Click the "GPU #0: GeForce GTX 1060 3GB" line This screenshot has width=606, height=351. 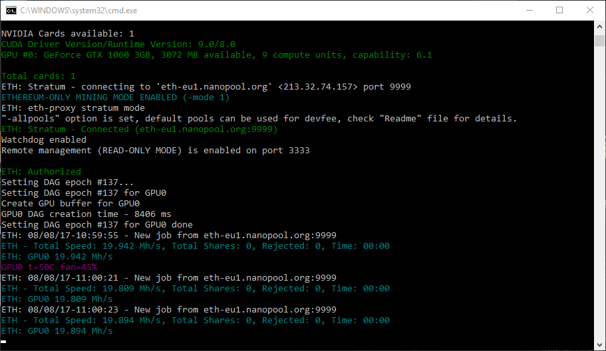click(216, 54)
